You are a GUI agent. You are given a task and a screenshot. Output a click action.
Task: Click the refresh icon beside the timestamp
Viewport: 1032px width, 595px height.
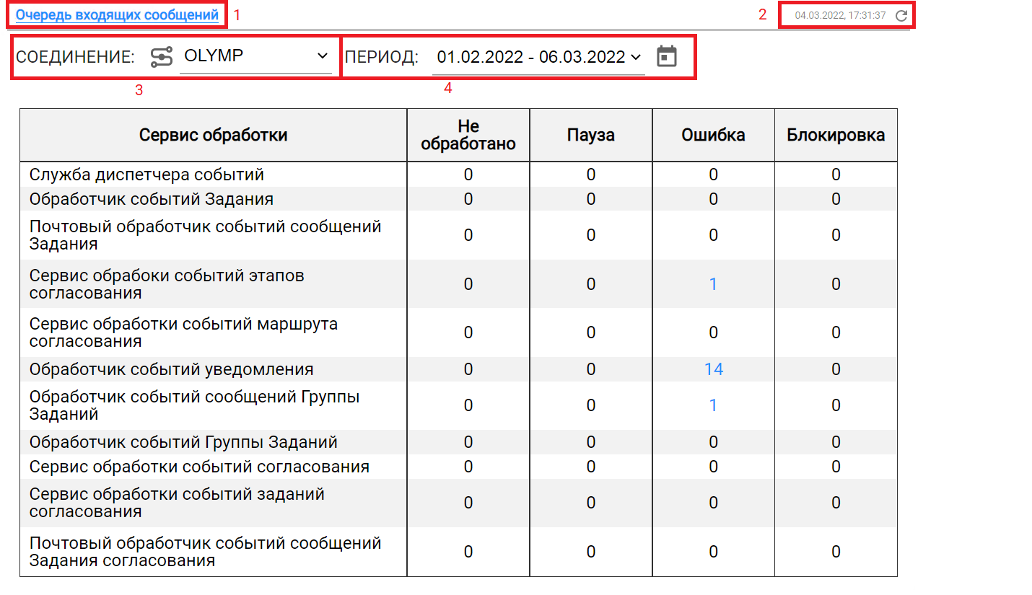point(901,15)
